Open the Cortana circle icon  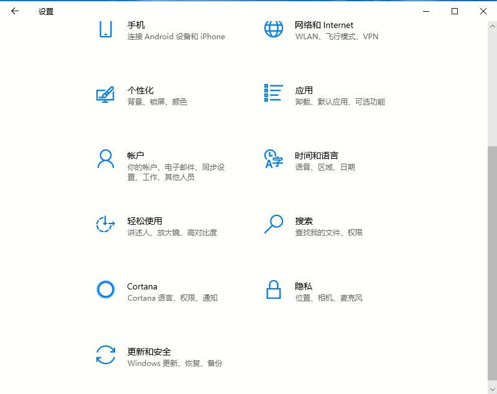[x=106, y=289]
